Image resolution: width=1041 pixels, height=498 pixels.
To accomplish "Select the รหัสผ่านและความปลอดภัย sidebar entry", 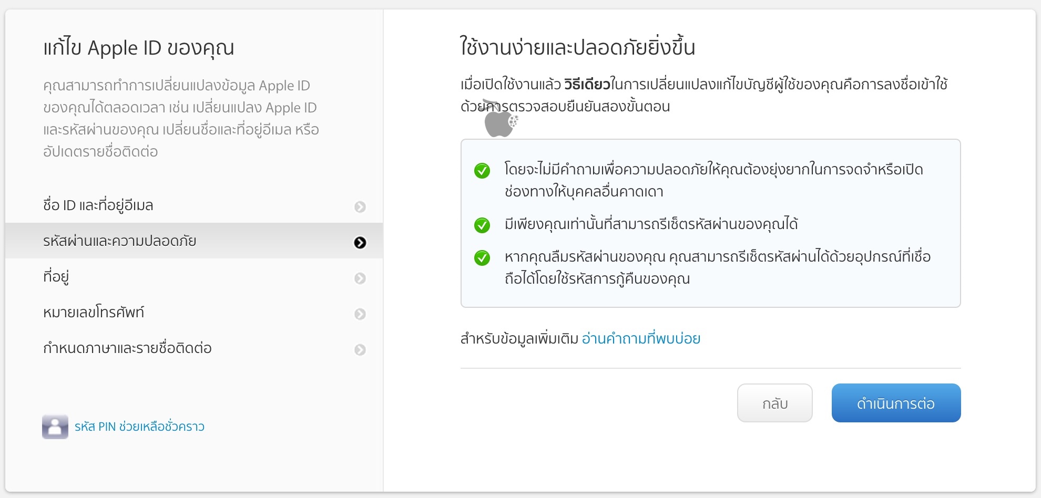I will pos(119,241).
